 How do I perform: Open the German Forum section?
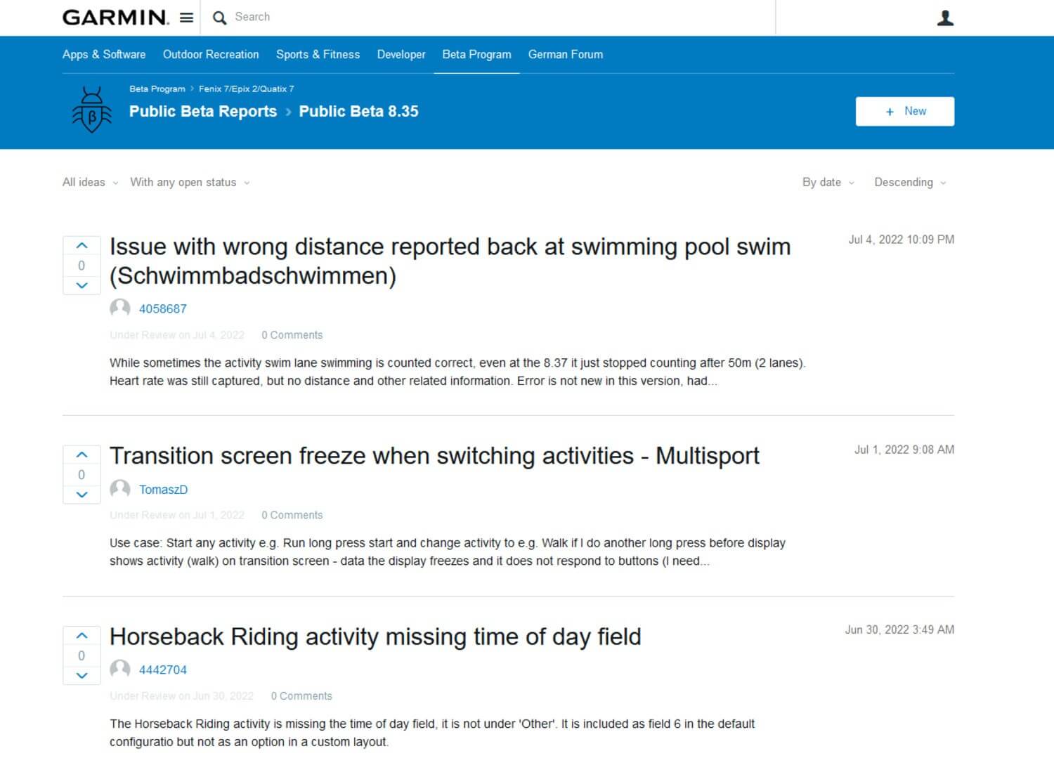coord(565,54)
